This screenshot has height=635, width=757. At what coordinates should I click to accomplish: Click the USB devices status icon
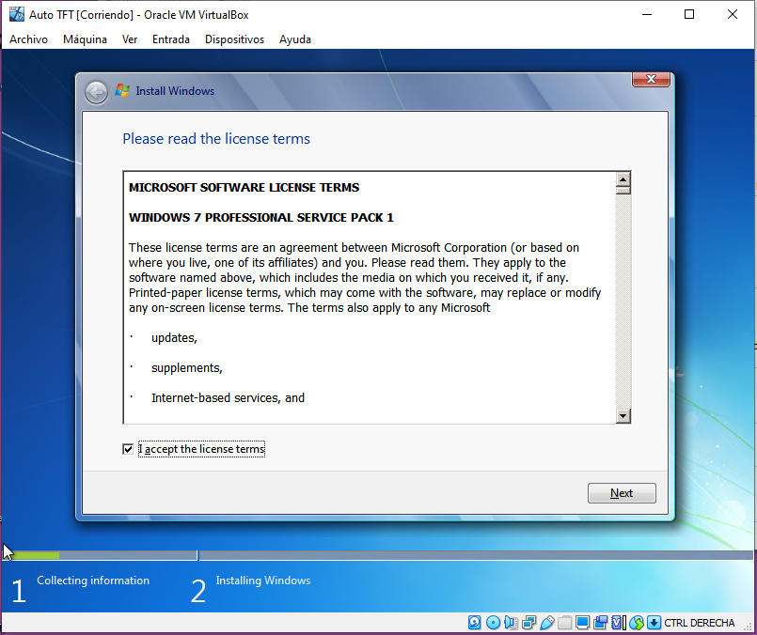coord(546,623)
